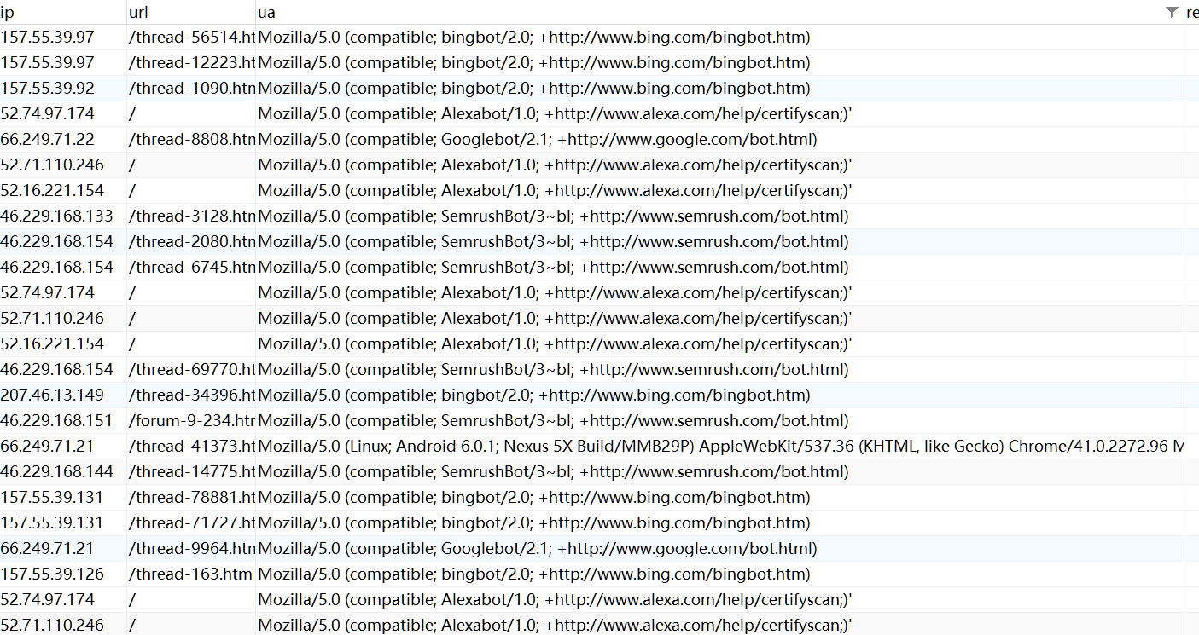Click url cell /forum-9-234
This screenshot has width=1199, height=635.
click(x=191, y=421)
